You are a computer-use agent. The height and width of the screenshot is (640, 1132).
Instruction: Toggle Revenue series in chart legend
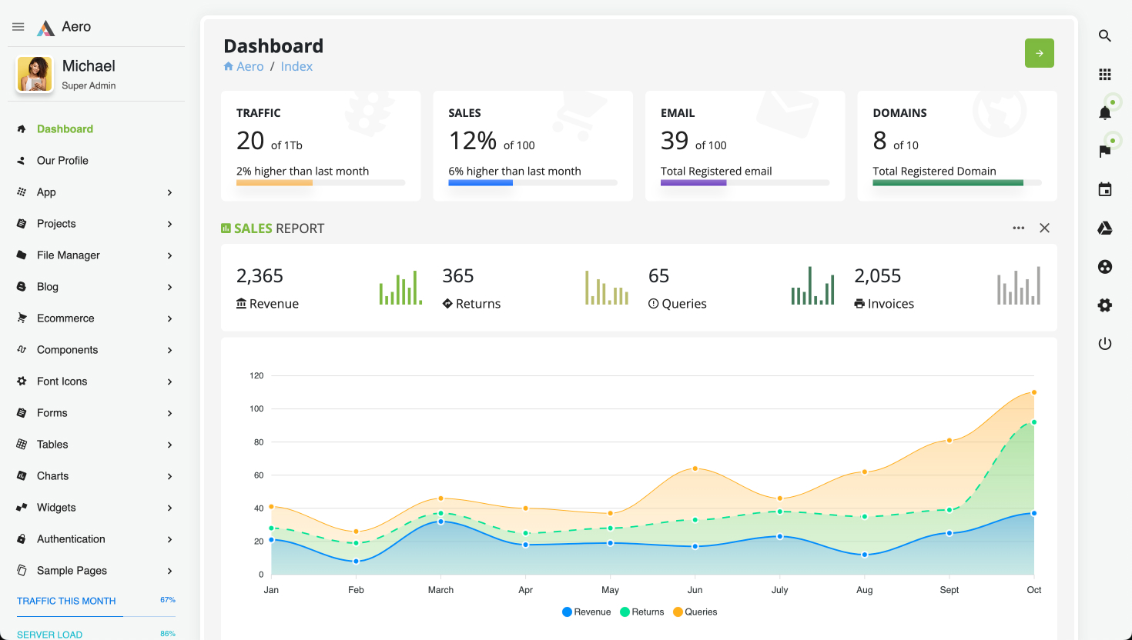click(x=586, y=612)
